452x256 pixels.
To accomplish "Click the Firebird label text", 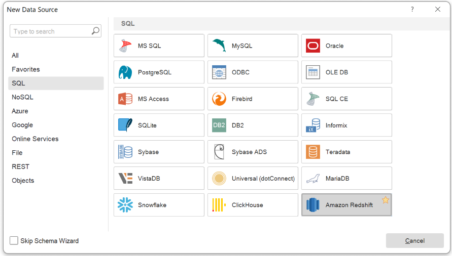I will (x=242, y=99).
